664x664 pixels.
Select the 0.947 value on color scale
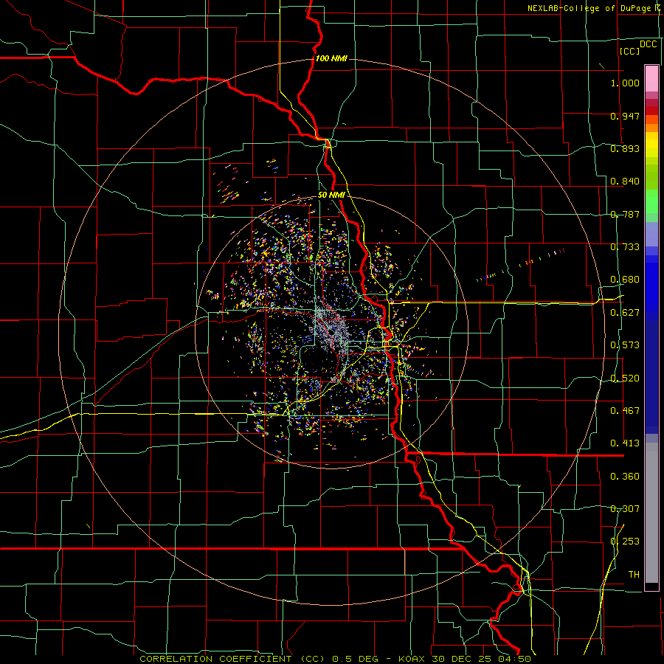pos(625,116)
